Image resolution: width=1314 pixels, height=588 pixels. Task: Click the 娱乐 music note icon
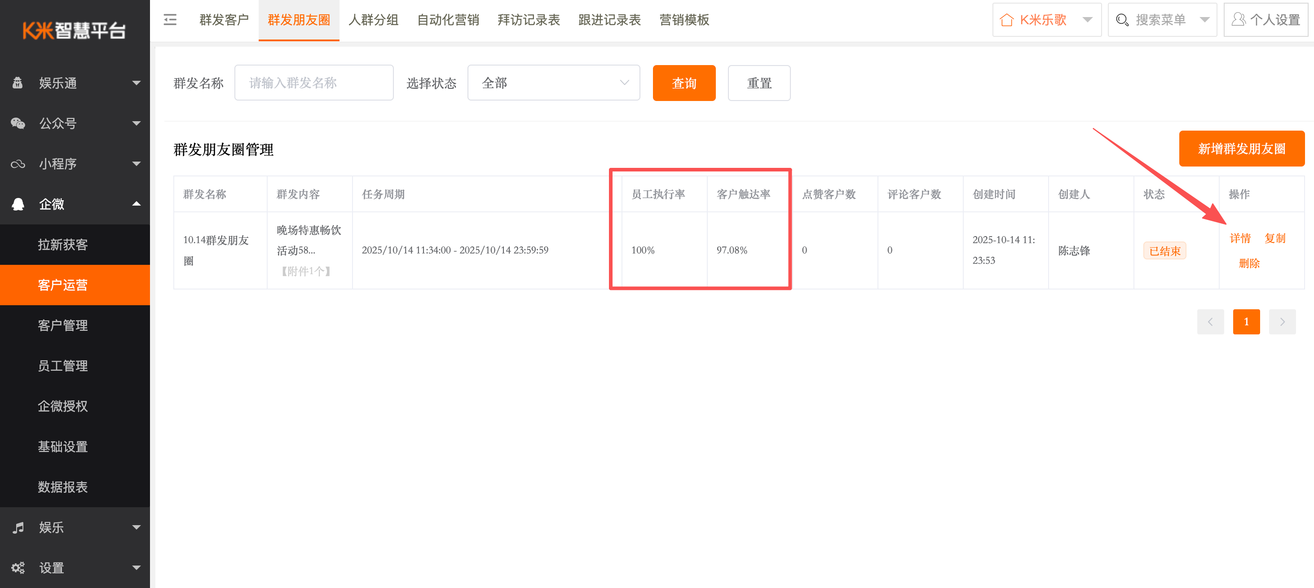(x=18, y=527)
